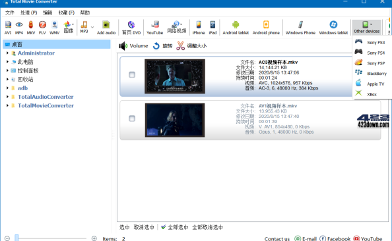The image size is (392, 241).
Task: Click the zoom in plus icon
Action: click(x=94, y=238)
